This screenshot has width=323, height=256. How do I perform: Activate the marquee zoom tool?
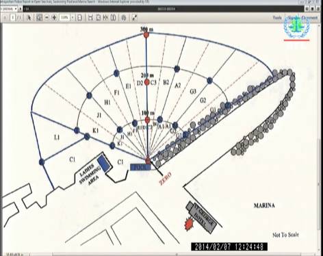[39, 18]
